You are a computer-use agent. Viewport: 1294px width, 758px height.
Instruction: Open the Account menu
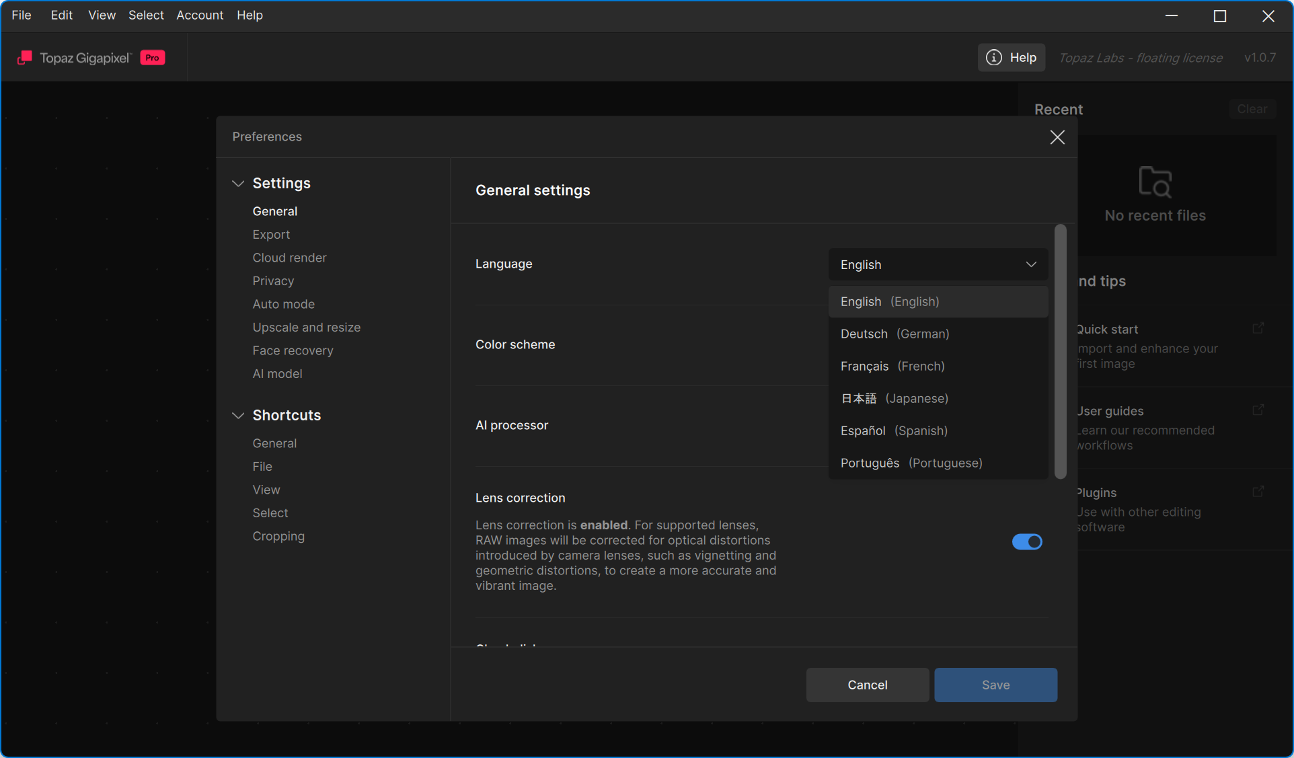tap(200, 15)
